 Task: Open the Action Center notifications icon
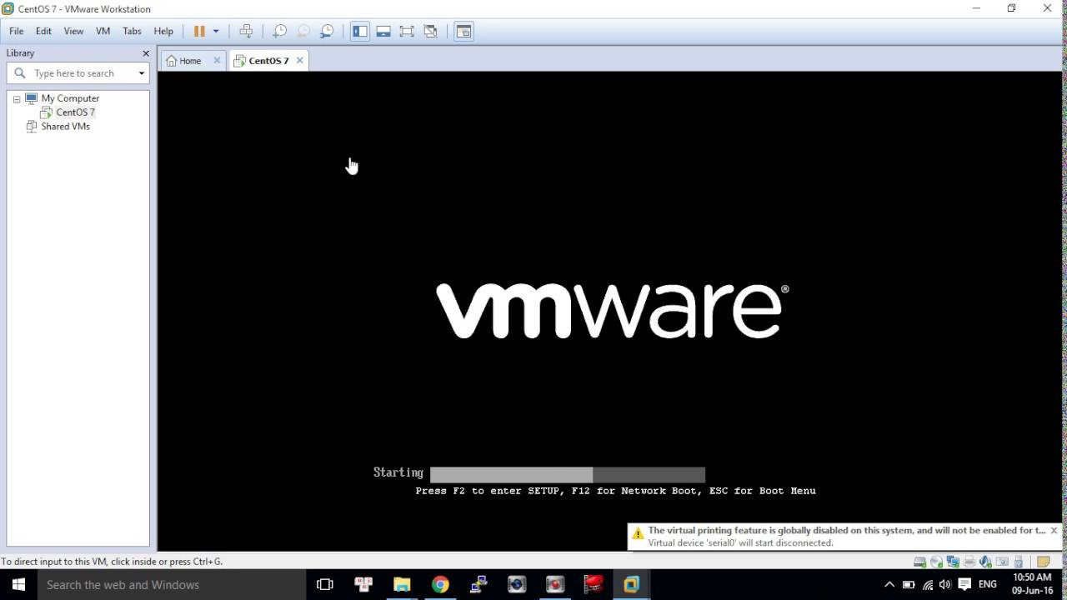(x=964, y=585)
